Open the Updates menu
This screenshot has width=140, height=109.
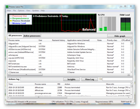coord(36,11)
